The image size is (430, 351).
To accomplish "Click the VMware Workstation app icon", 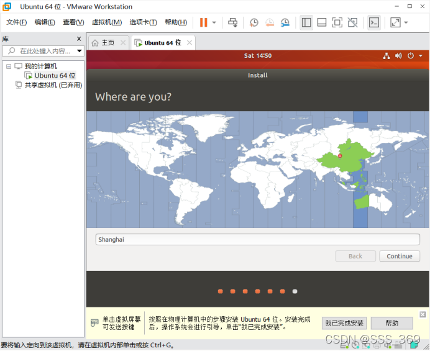I will 7,7.
